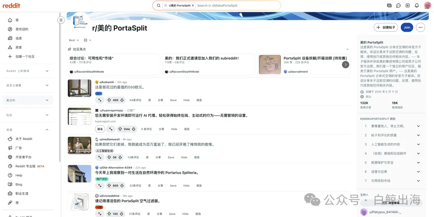Open the view layout dropdown
This screenshot has width=434, height=217.
(x=88, y=41)
